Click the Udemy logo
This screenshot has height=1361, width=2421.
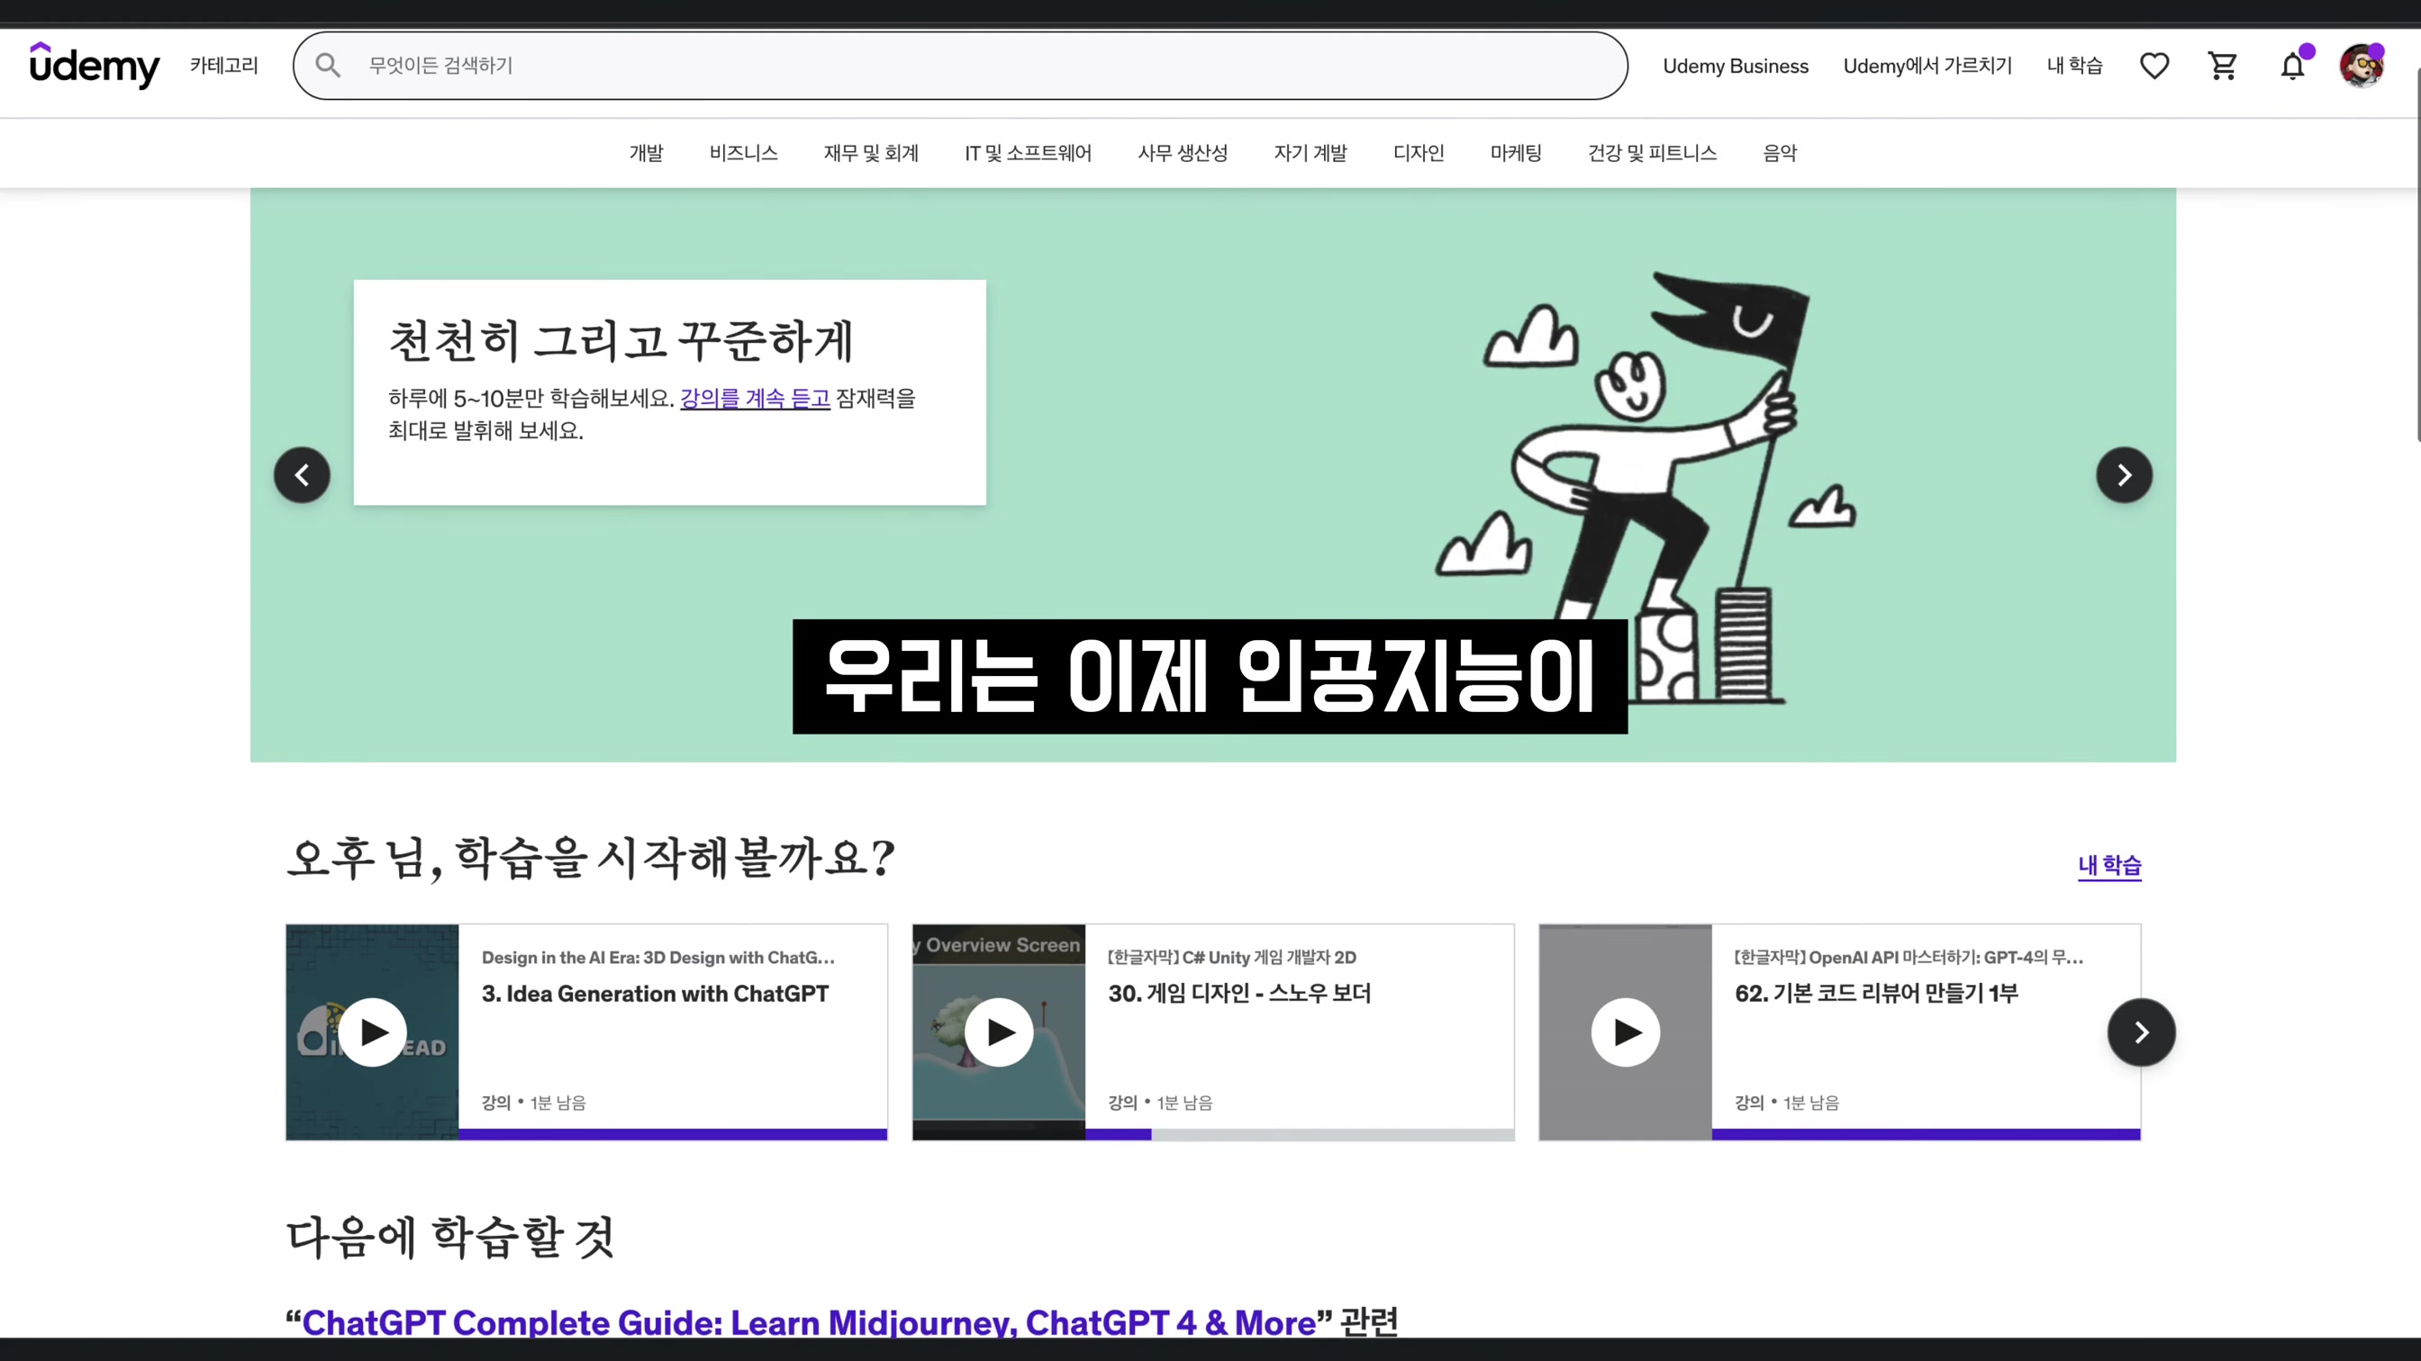click(94, 66)
